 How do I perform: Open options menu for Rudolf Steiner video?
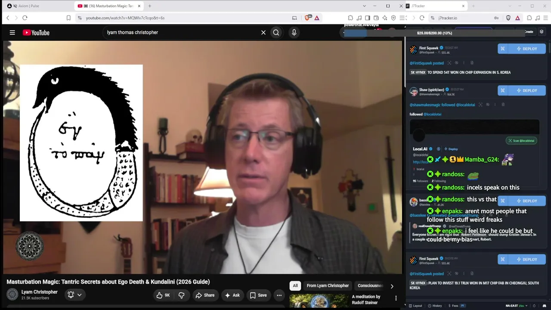[396, 298]
